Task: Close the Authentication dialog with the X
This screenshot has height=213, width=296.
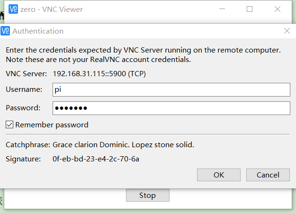Action: click(x=287, y=31)
